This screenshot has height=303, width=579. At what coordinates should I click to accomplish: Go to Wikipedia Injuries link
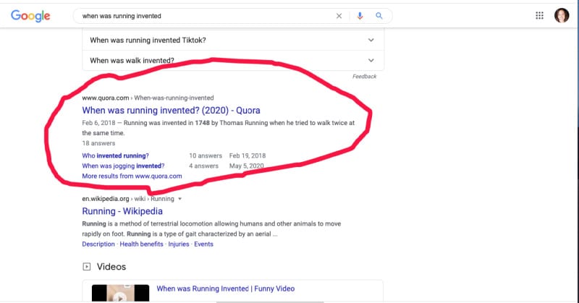tap(179, 244)
